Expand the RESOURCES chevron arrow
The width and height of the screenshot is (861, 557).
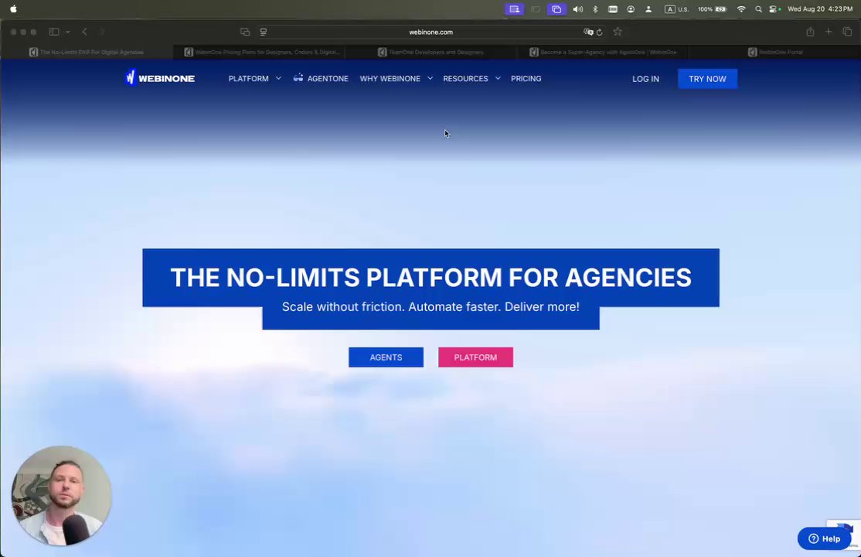point(498,78)
